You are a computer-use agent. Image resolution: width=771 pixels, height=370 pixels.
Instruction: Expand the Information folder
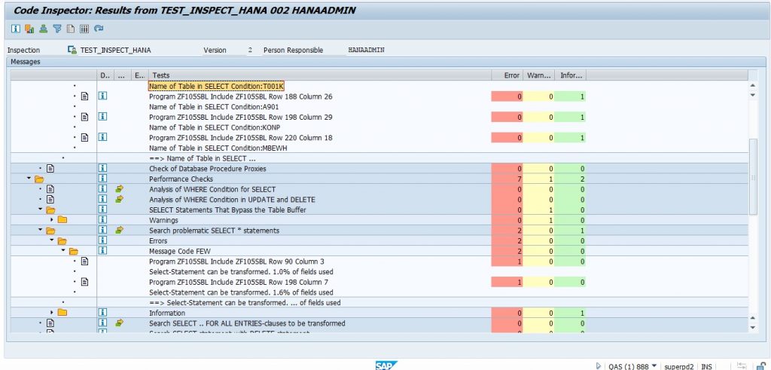pyautogui.click(x=52, y=313)
